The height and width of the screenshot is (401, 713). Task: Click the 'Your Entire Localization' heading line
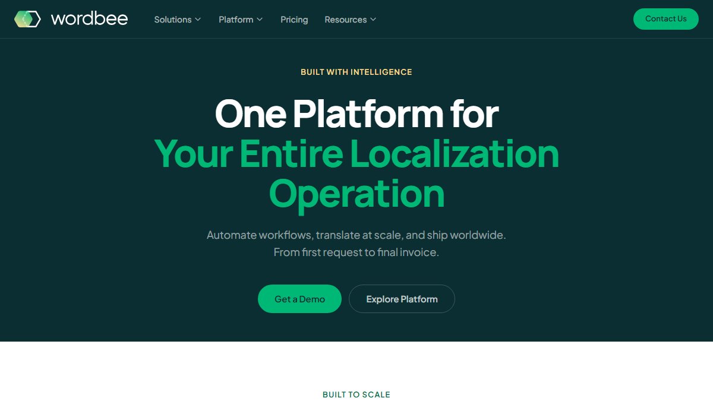[356, 153]
